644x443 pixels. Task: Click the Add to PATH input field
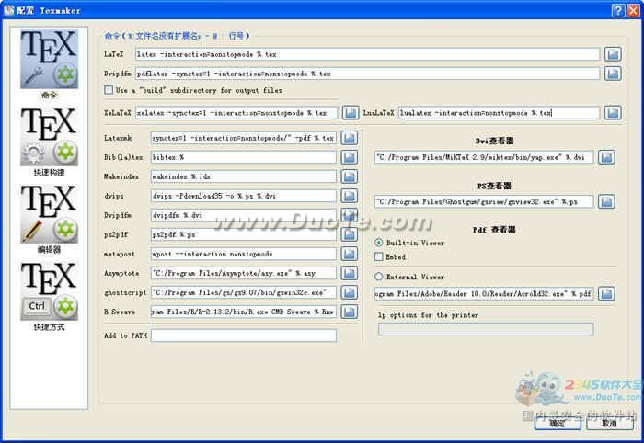pyautogui.click(x=244, y=335)
